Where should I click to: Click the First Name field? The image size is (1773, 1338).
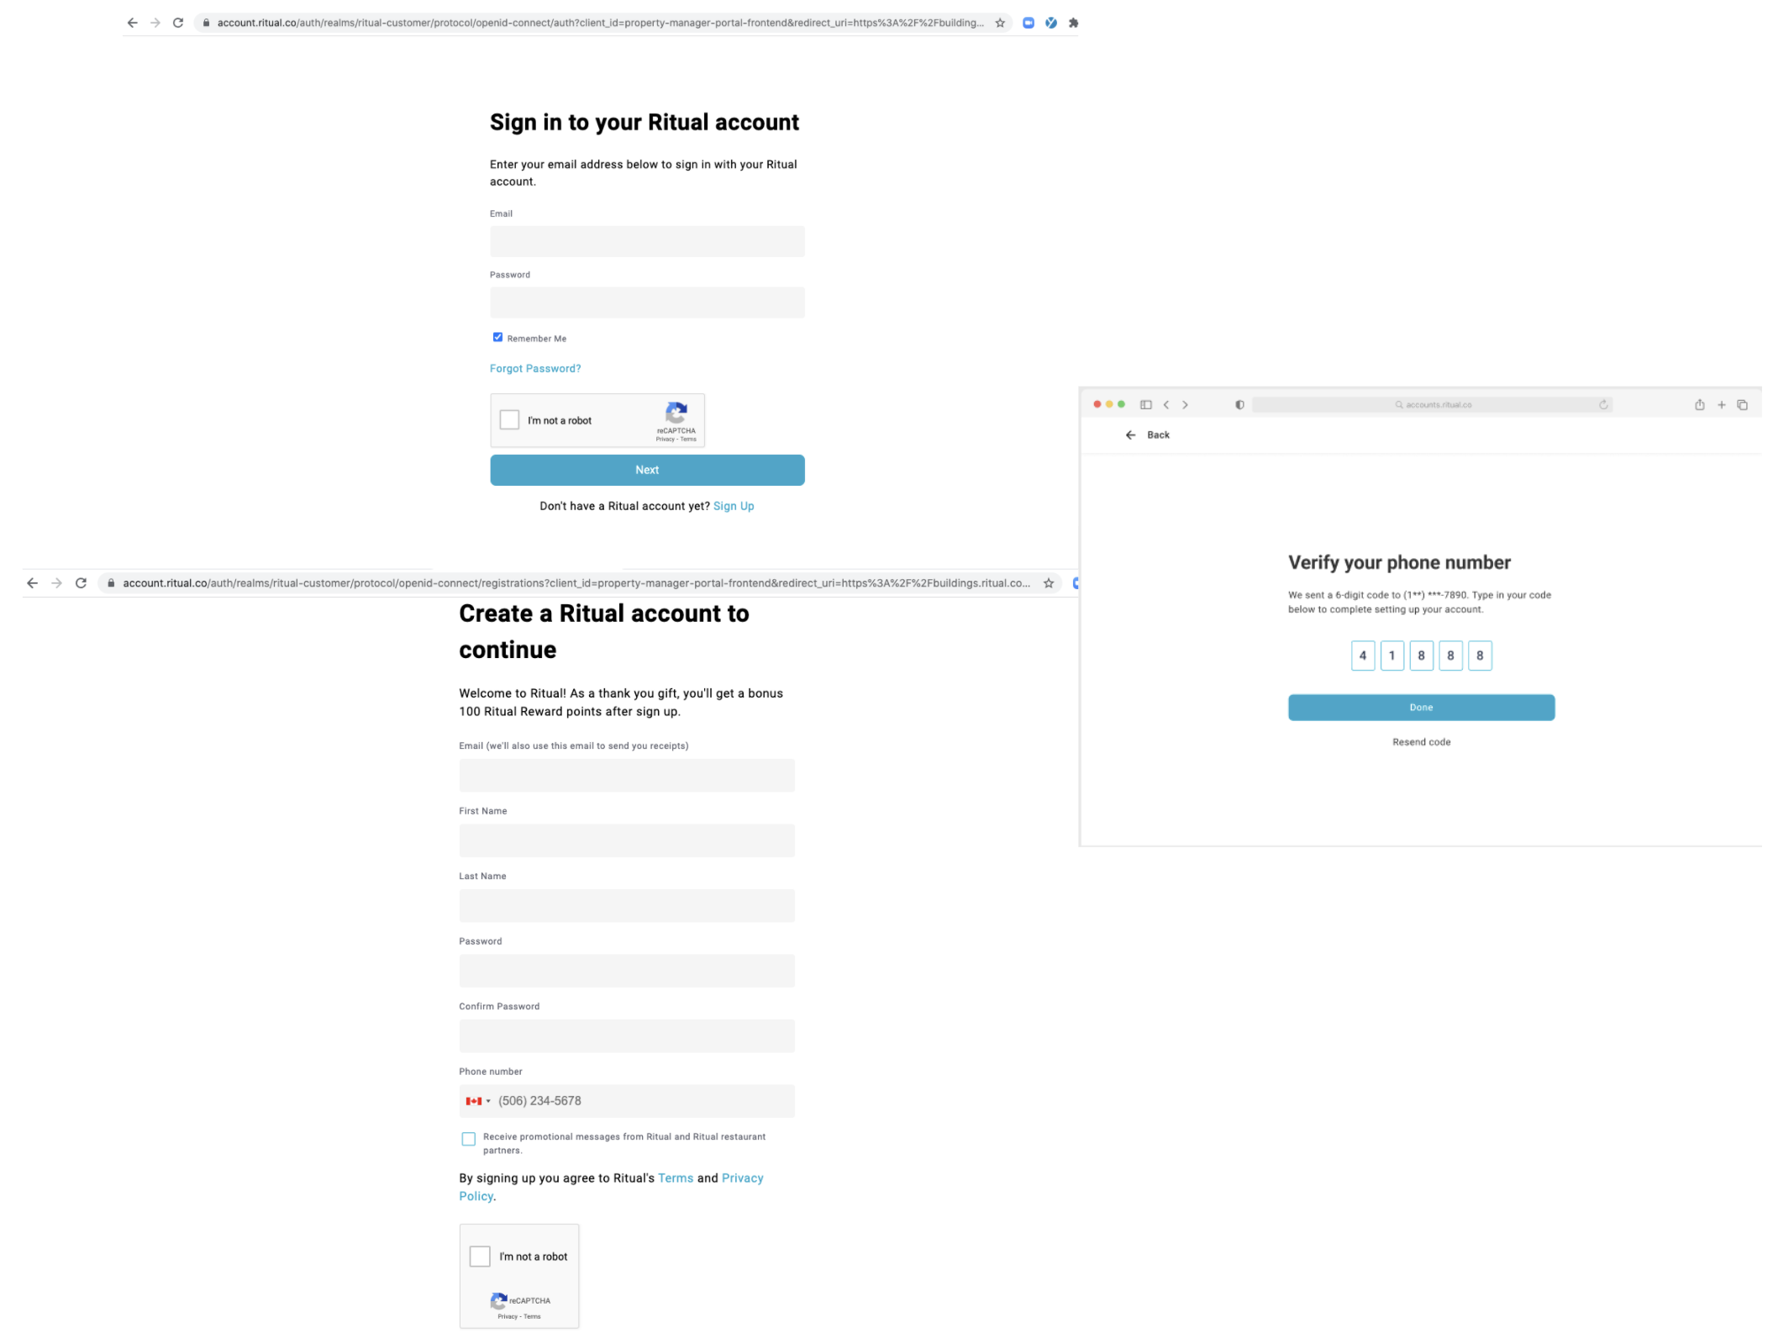coord(627,840)
